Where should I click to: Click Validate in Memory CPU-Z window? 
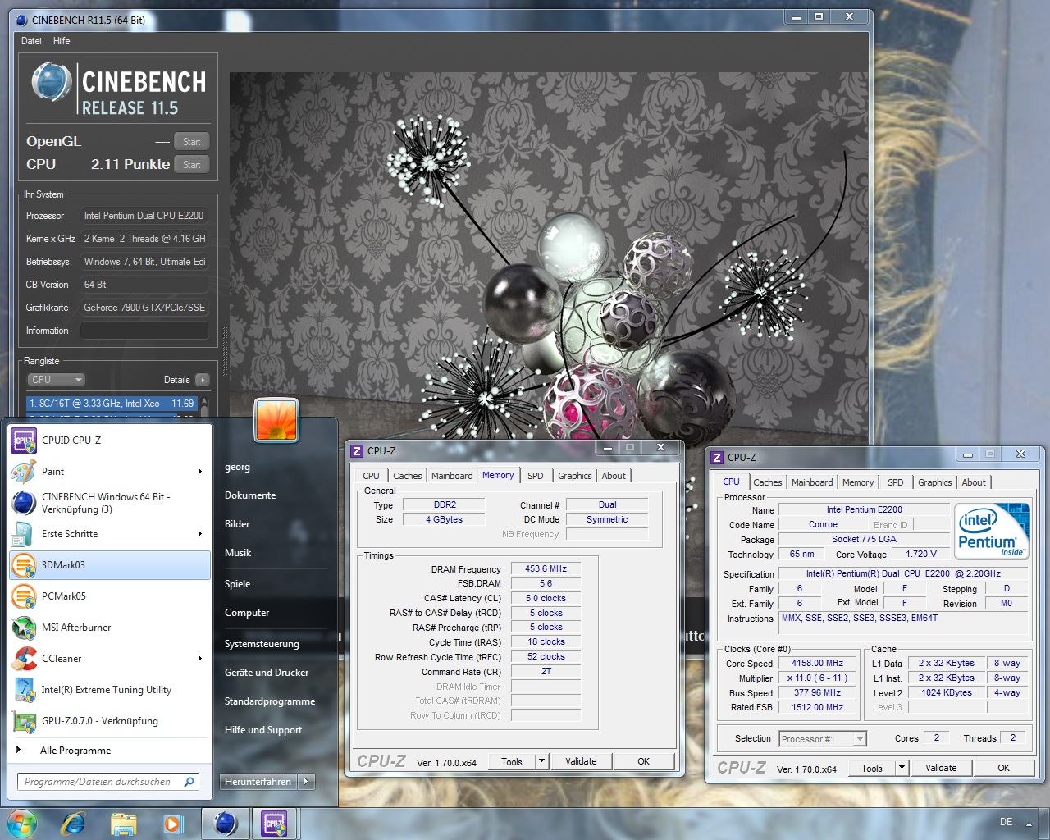point(581,761)
